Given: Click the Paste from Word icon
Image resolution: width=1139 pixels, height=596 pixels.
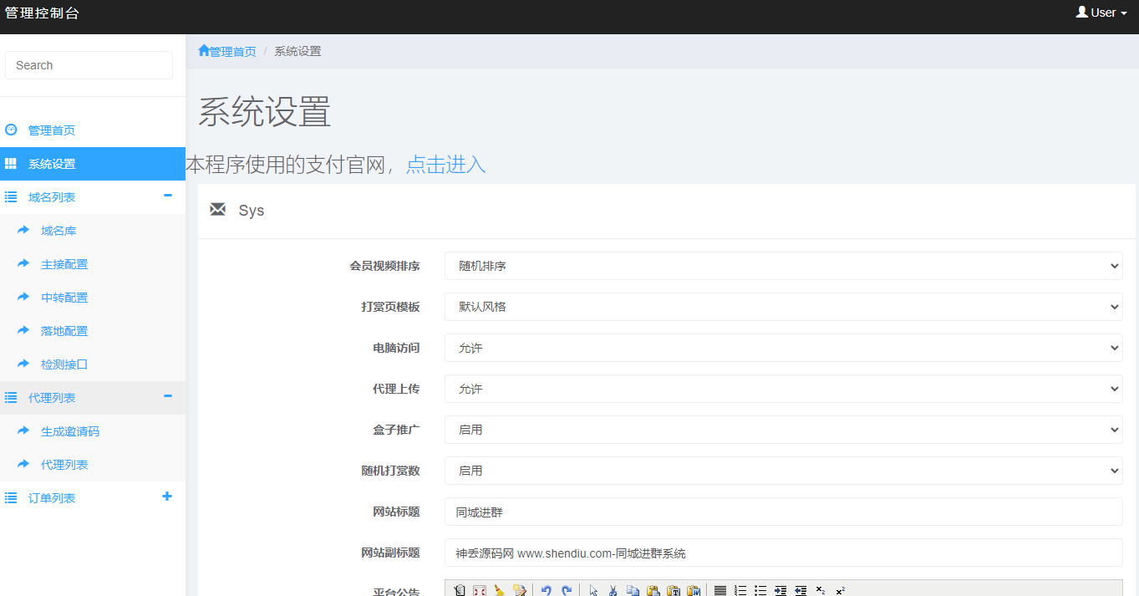Looking at the screenshot, I should (x=694, y=589).
